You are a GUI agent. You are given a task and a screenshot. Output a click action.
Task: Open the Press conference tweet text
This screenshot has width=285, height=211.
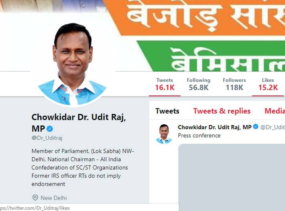[199, 135]
